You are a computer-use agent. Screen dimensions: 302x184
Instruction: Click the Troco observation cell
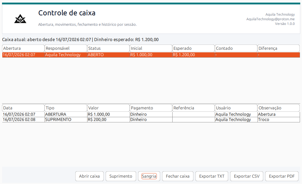point(279,119)
